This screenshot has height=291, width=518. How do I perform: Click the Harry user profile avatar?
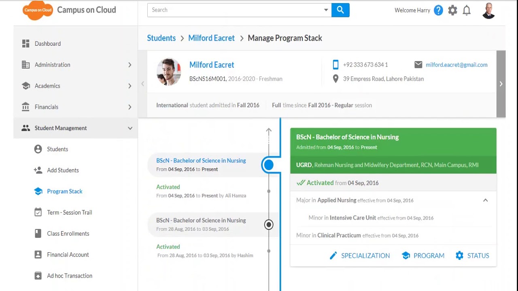488,11
